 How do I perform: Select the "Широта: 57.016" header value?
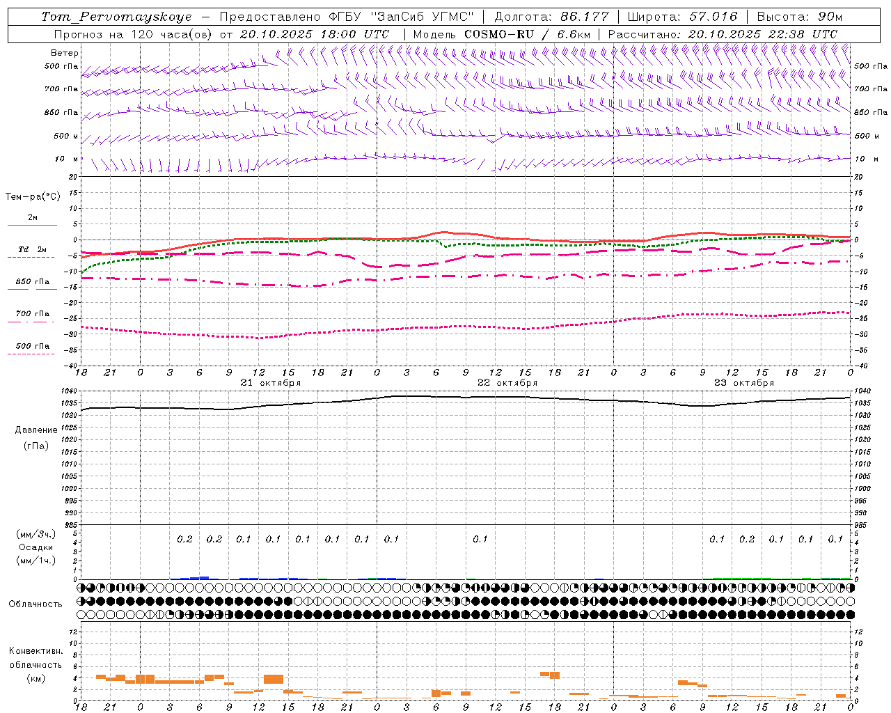click(682, 17)
